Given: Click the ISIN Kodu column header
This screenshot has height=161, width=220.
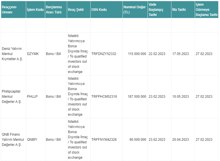Looking at the screenshot, I should click(x=107, y=10).
